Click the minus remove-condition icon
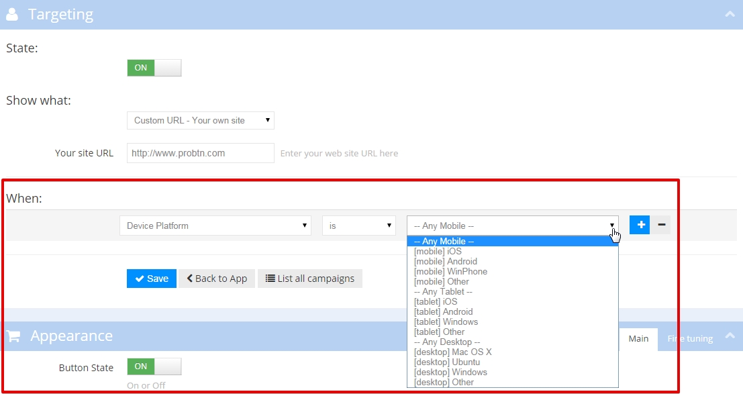The width and height of the screenshot is (743, 396). click(x=661, y=226)
